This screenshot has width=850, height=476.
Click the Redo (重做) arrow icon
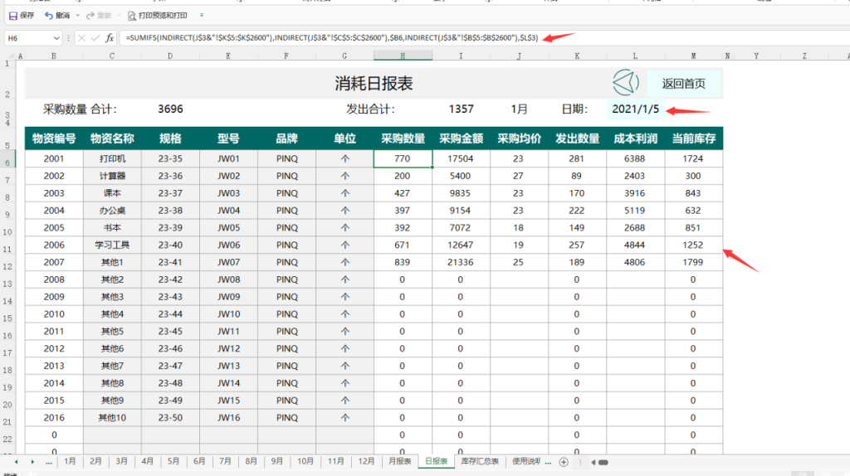pos(90,16)
